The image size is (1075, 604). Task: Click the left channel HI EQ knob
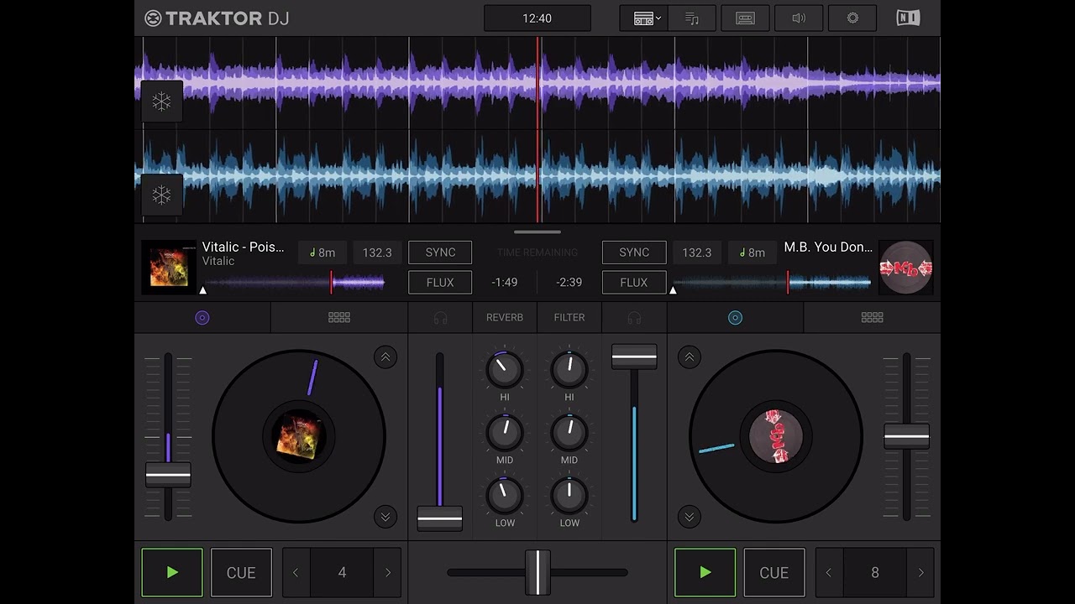click(x=505, y=370)
